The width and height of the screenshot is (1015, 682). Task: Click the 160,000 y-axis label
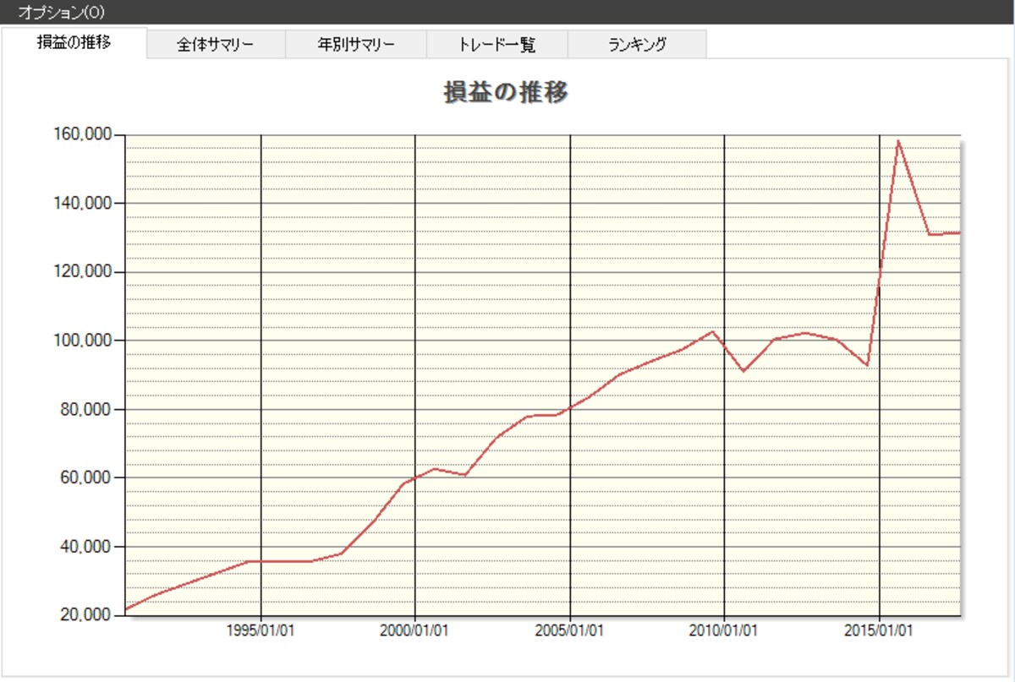[84, 135]
